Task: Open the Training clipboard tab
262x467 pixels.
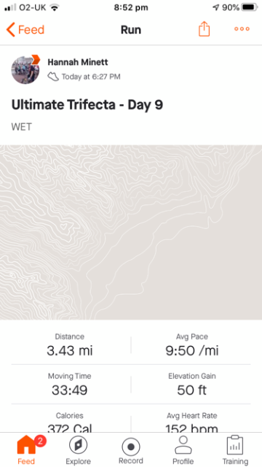Action: (x=235, y=450)
